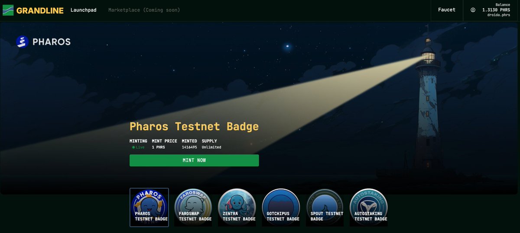Image resolution: width=520 pixels, height=233 pixels.
Task: Select the Autostaking Testnet Badge thumbnail
Action: tap(368, 207)
